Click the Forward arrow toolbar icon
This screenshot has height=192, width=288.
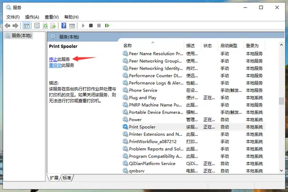(15, 25)
